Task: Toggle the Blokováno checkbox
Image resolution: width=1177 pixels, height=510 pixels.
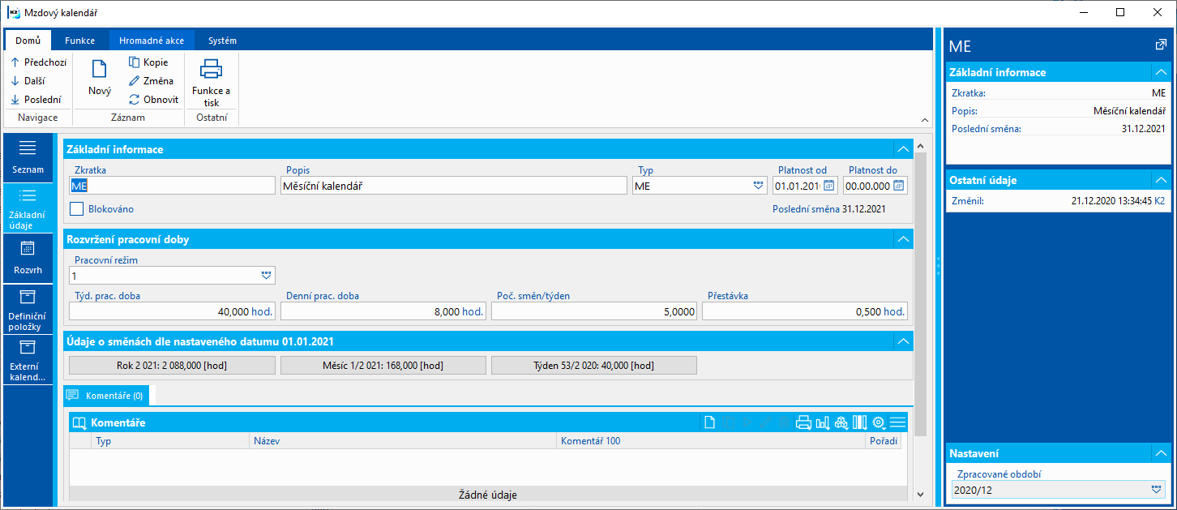Action: 77,209
